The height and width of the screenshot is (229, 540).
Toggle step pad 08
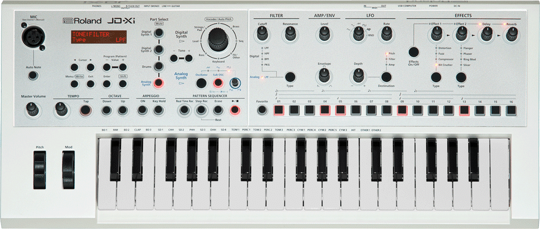387,110
